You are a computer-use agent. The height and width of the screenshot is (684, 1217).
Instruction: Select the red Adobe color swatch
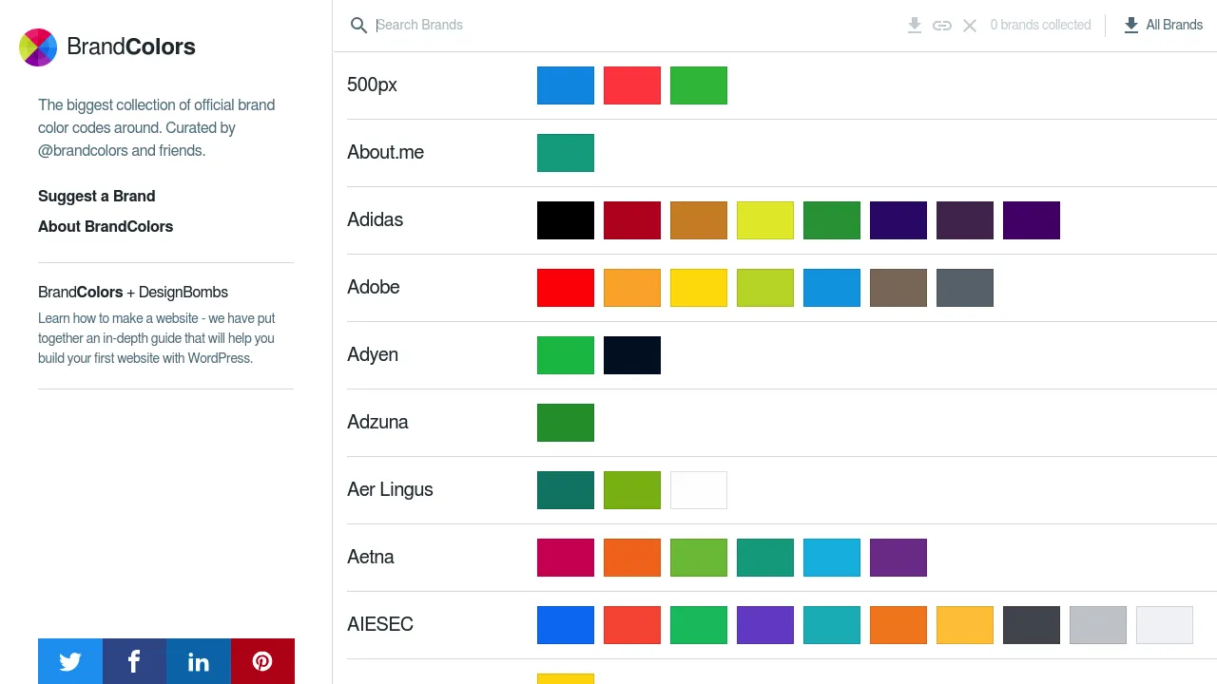pyautogui.click(x=565, y=287)
